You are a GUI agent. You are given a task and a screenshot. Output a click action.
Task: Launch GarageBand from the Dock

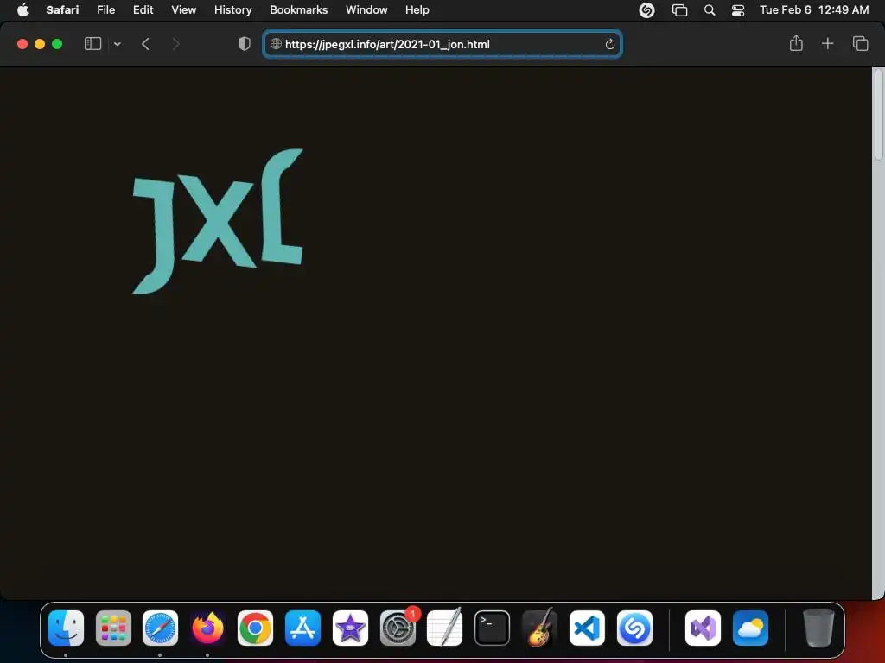pos(539,628)
